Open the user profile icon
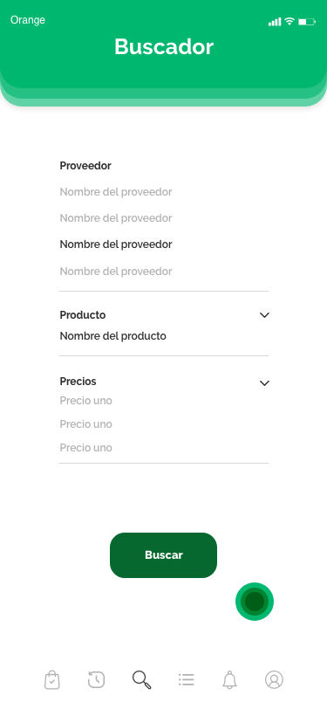The image size is (327, 709). tap(274, 679)
